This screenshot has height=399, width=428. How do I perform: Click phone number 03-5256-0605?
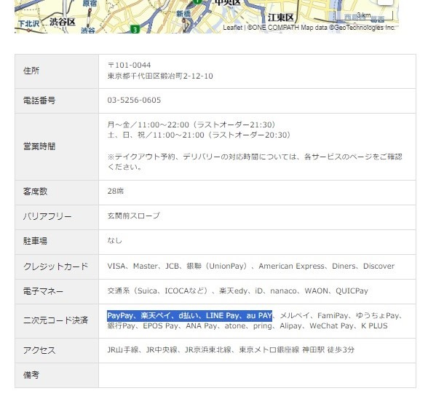coord(134,100)
